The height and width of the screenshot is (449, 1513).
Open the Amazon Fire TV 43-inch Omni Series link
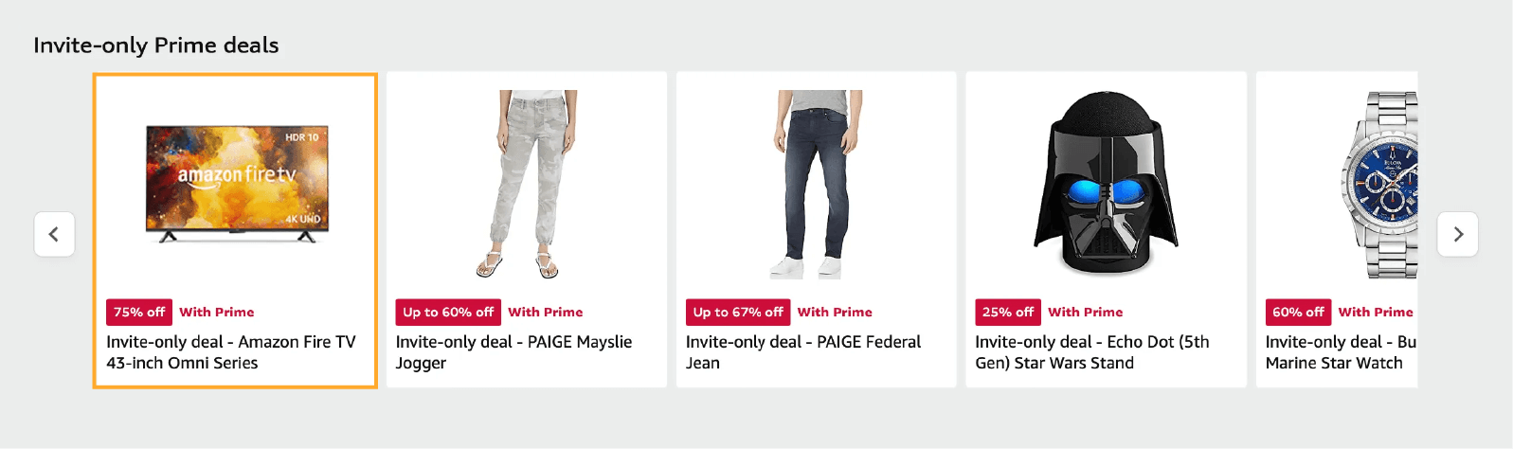(231, 352)
